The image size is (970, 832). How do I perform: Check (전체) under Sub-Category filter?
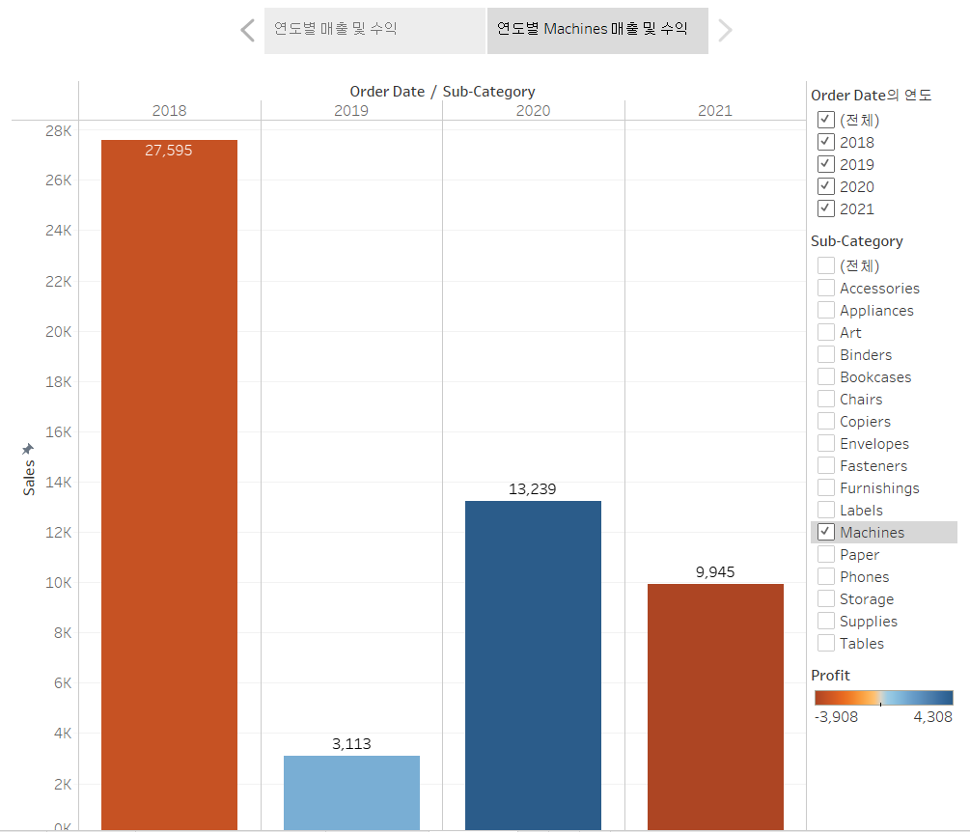click(826, 265)
